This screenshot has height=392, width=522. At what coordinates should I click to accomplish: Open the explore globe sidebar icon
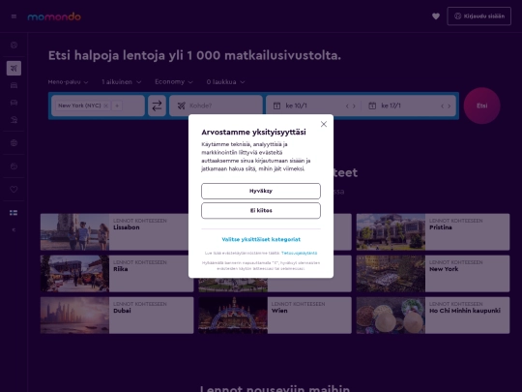tap(14, 143)
